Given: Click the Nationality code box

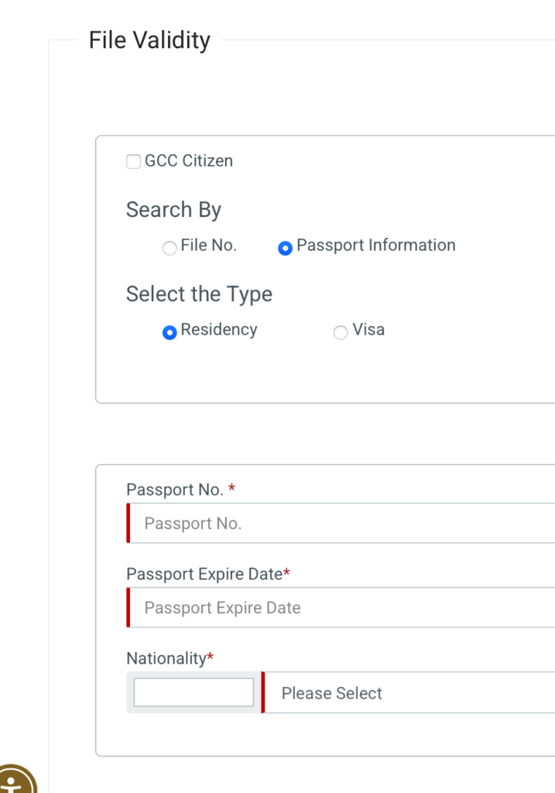Looking at the screenshot, I should pyautogui.click(x=194, y=692).
